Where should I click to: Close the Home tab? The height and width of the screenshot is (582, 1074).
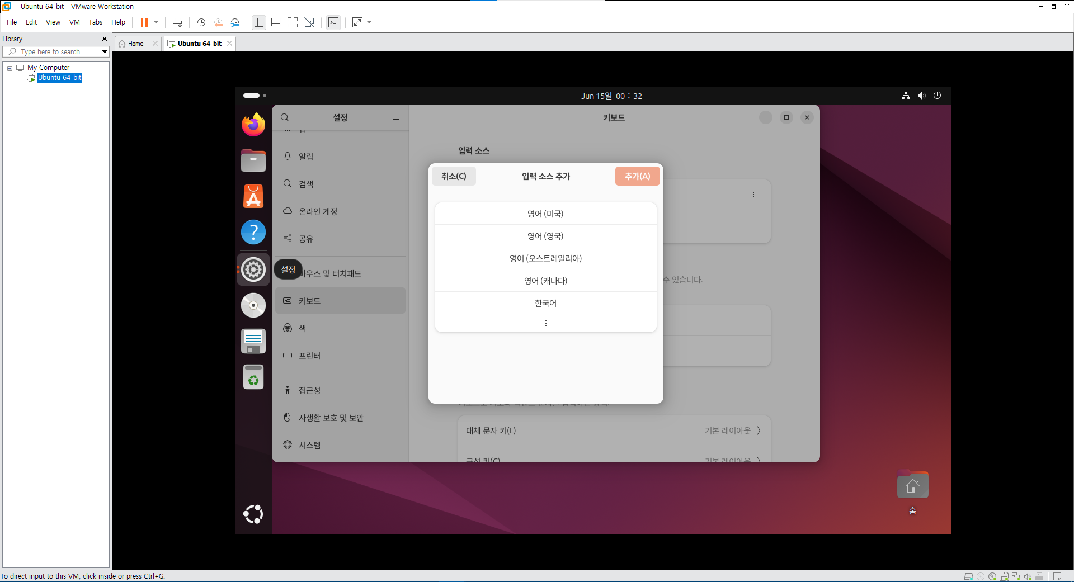point(155,44)
